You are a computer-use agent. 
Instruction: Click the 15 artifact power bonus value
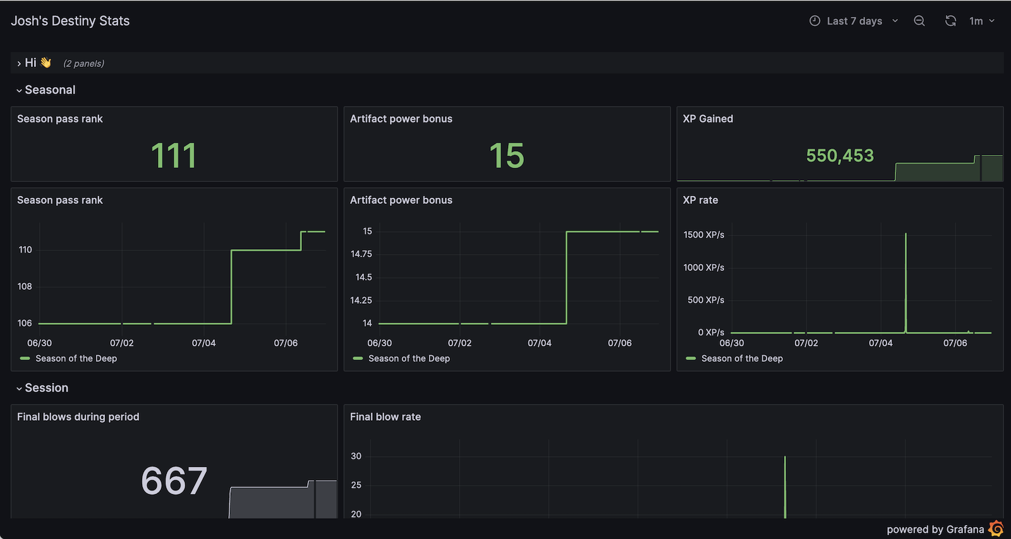[x=507, y=155]
